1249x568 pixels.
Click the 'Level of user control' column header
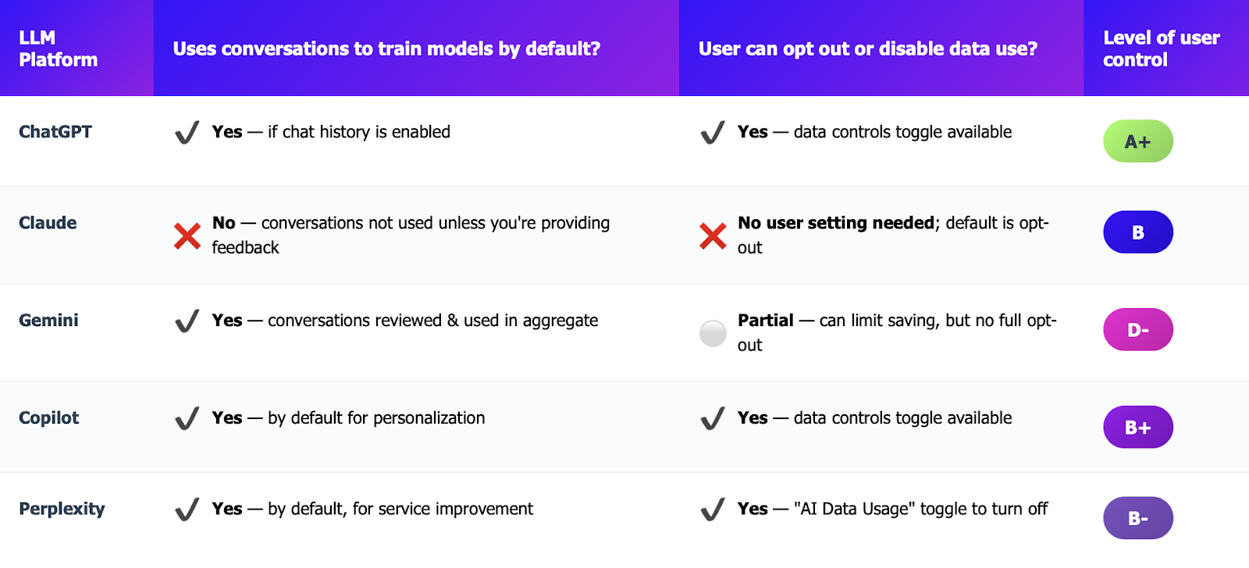(1161, 48)
